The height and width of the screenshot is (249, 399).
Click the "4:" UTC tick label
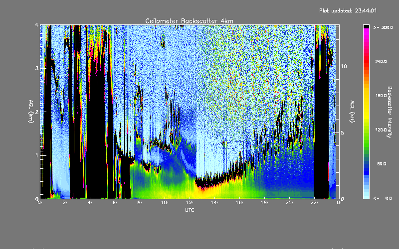coord(90,203)
